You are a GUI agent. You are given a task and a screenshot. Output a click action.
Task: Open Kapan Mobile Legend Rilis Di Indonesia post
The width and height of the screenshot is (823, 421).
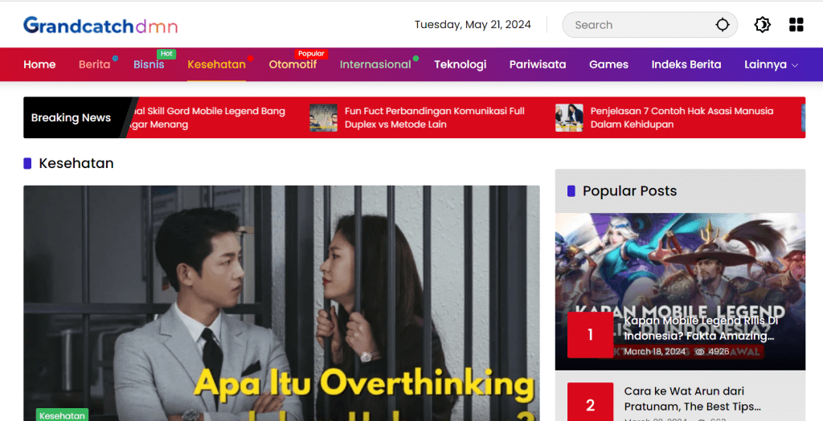[x=701, y=328]
